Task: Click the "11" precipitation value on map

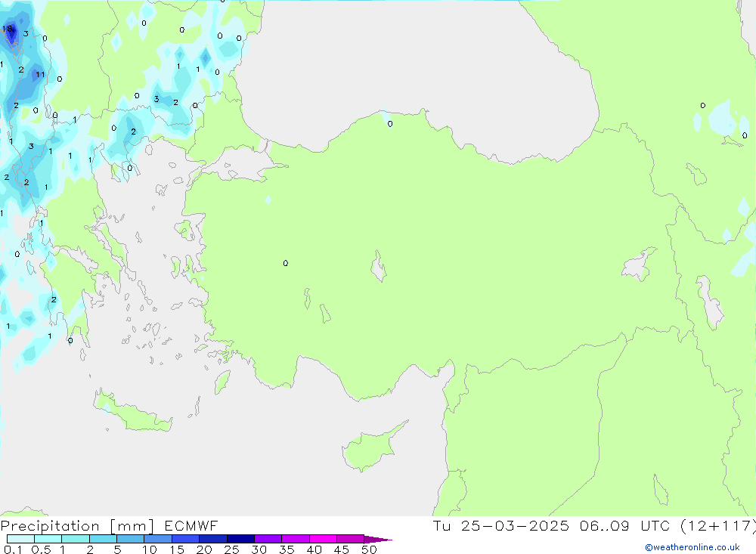Action: pyautogui.click(x=40, y=74)
